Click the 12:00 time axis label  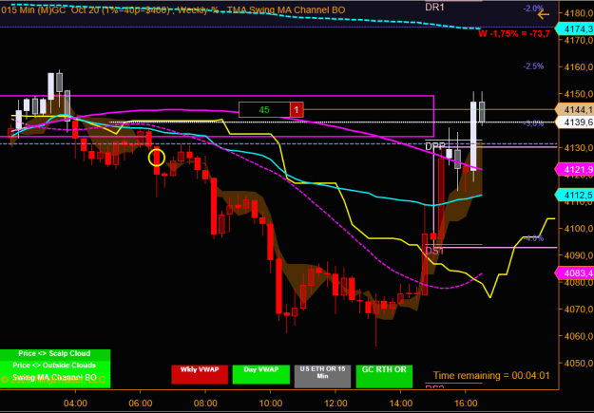335,402
